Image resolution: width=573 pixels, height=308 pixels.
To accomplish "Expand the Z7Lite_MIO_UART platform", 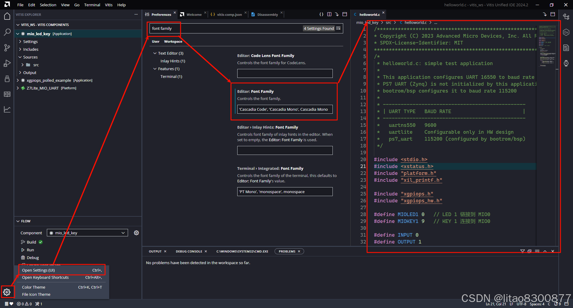I will click(18, 88).
